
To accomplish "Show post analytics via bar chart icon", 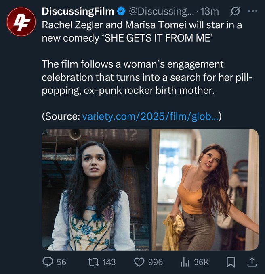I will [185, 262].
